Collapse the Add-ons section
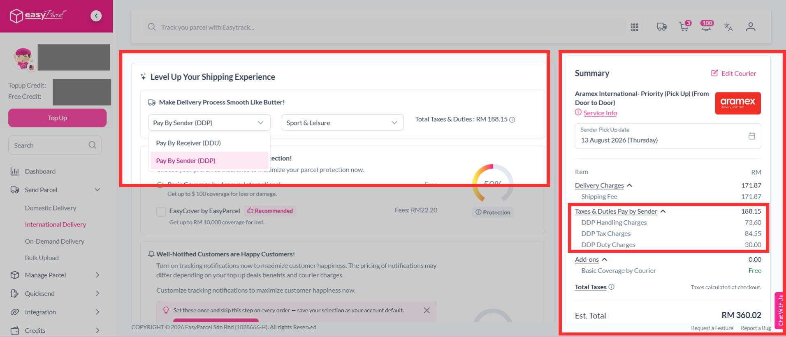 [x=605, y=259]
